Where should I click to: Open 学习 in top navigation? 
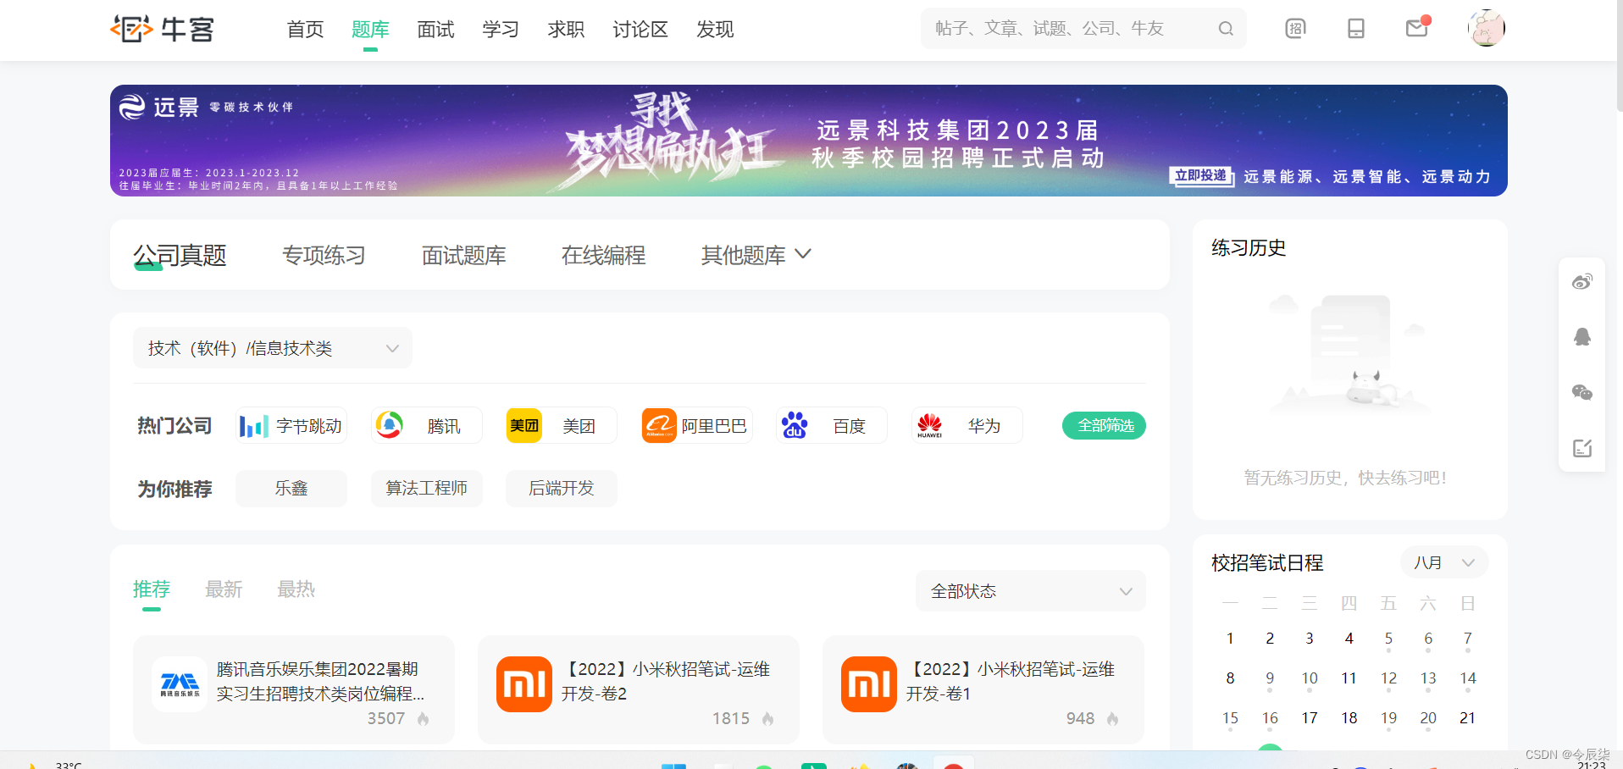click(x=501, y=30)
